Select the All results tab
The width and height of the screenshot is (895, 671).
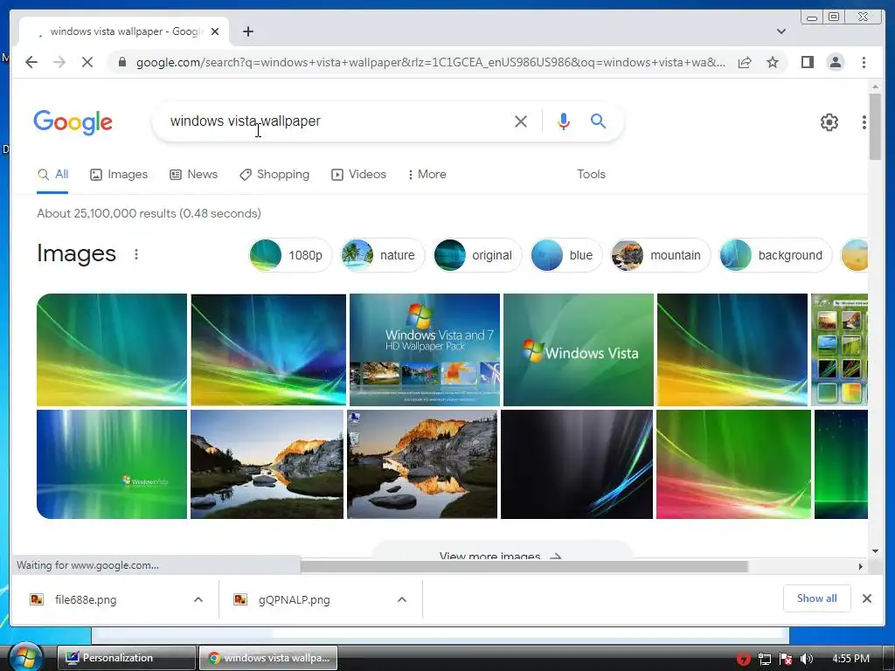(52, 175)
